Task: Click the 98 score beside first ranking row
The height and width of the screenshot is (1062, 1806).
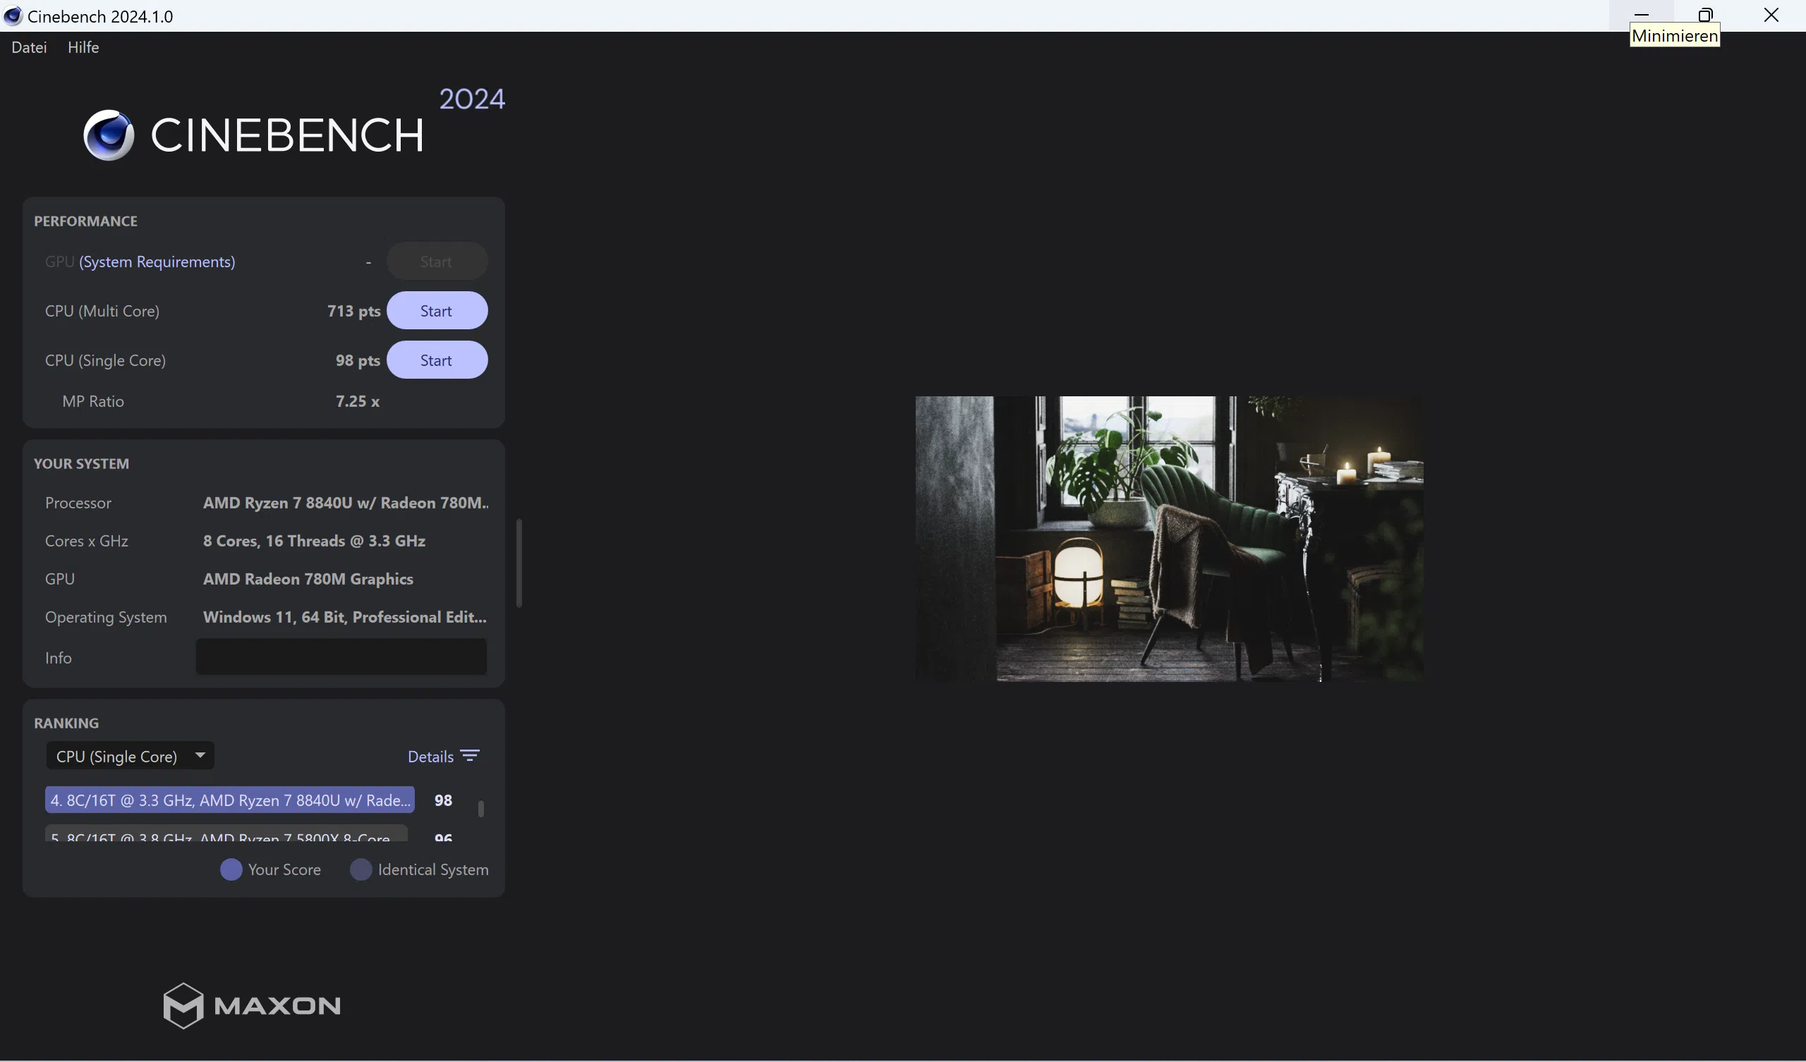Action: (x=443, y=800)
